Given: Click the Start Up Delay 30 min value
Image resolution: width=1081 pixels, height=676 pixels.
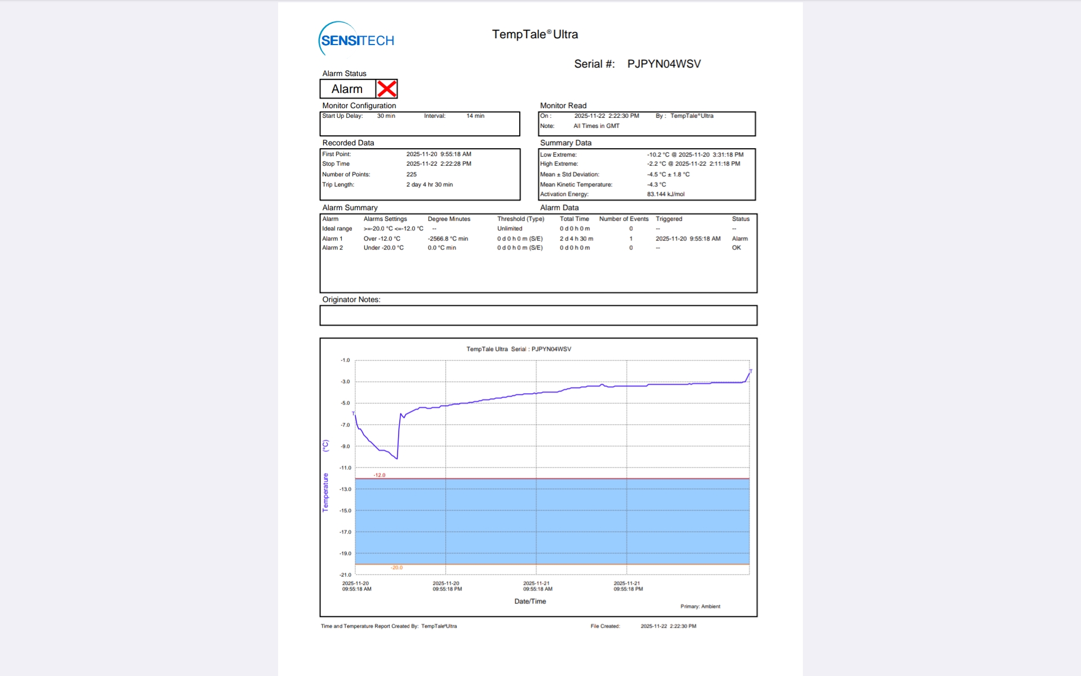Looking at the screenshot, I should [386, 116].
